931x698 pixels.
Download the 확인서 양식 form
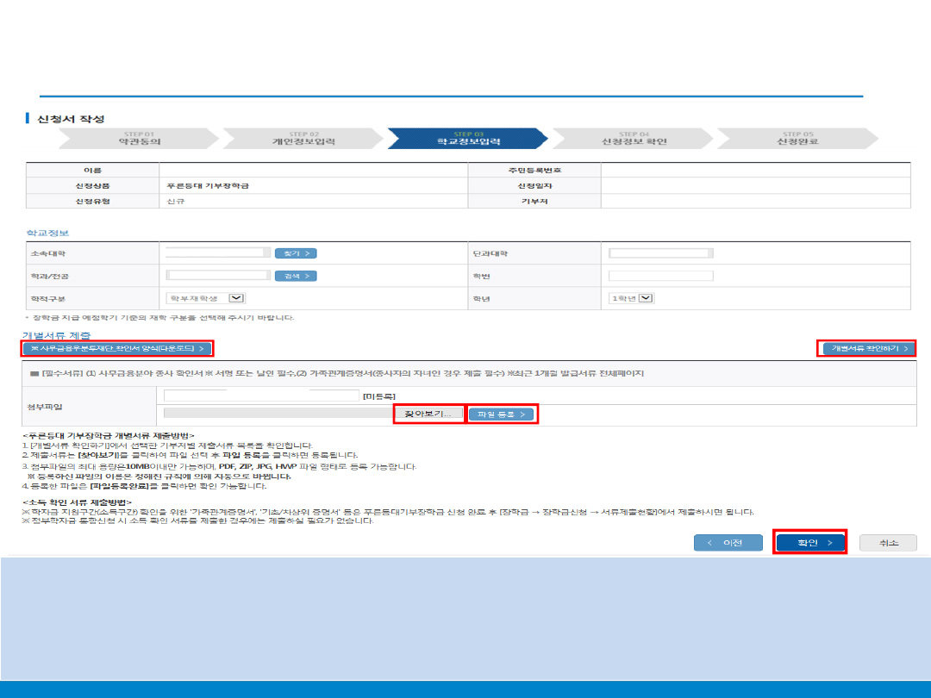tap(117, 348)
